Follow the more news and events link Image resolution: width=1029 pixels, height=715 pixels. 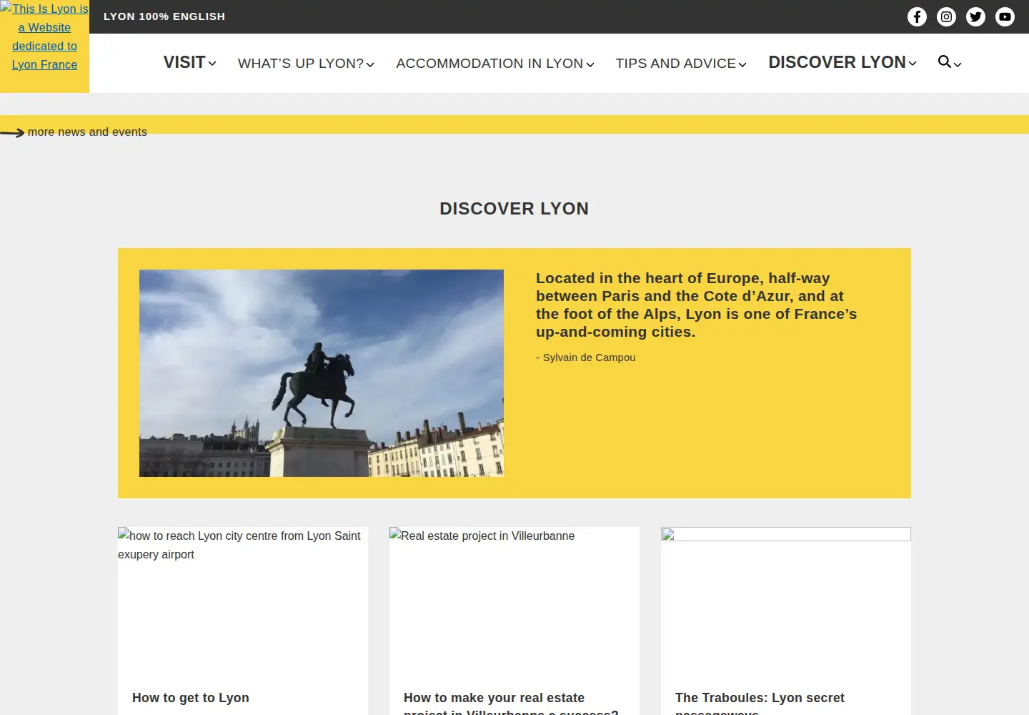(x=87, y=132)
